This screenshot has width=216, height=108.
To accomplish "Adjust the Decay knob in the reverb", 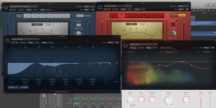I will point(168,100).
